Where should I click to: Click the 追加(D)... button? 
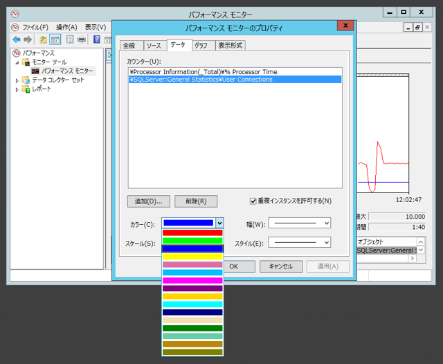click(x=149, y=201)
